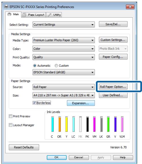
Task: Click the Expansion... button
Action: tap(81, 103)
